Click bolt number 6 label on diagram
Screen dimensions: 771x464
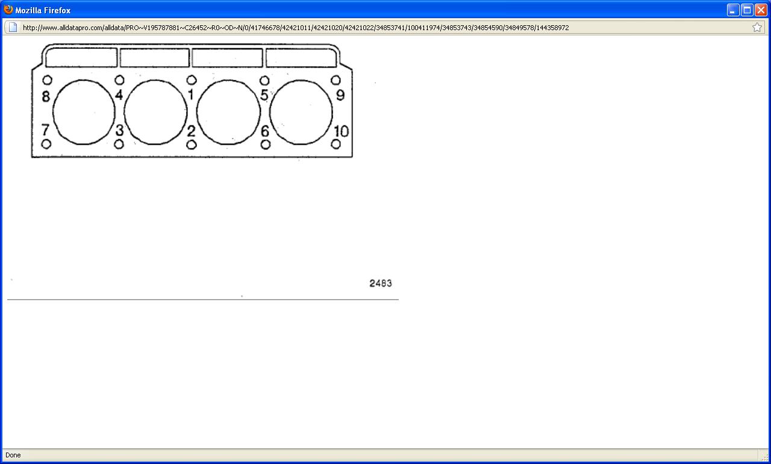tap(264, 131)
